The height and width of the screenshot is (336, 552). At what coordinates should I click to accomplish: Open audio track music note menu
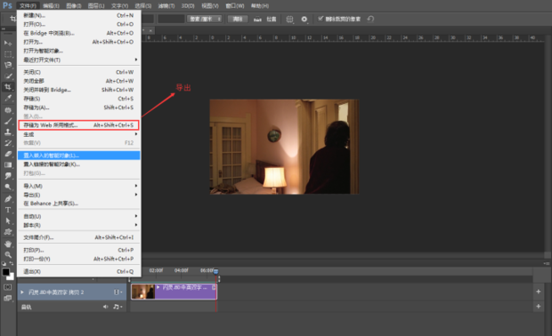(118, 307)
